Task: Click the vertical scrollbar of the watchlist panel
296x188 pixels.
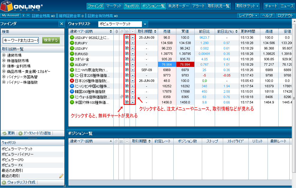Action: (x=294, y=98)
